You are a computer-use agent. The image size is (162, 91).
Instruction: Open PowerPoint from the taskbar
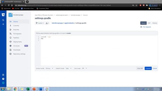tap(34, 89)
